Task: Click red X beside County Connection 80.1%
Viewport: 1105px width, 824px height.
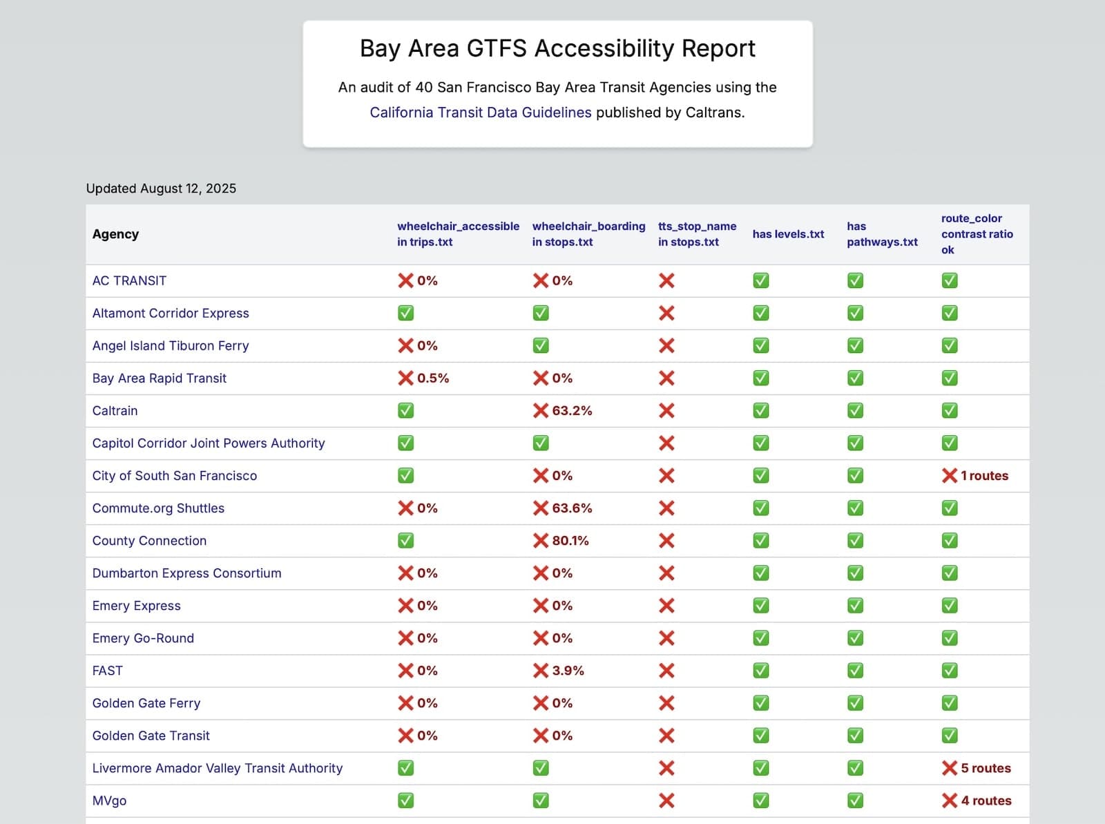Action: click(541, 540)
